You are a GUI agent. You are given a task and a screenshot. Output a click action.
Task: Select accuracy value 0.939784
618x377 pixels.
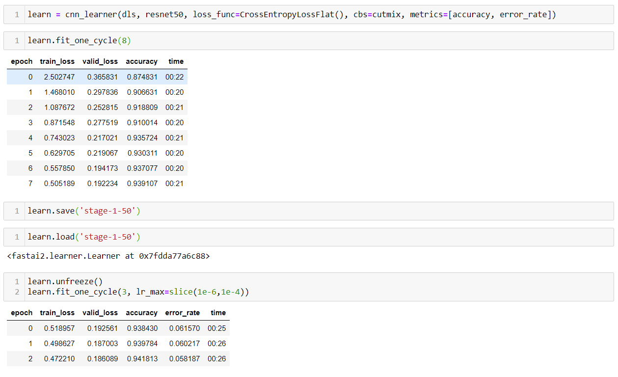click(x=142, y=344)
